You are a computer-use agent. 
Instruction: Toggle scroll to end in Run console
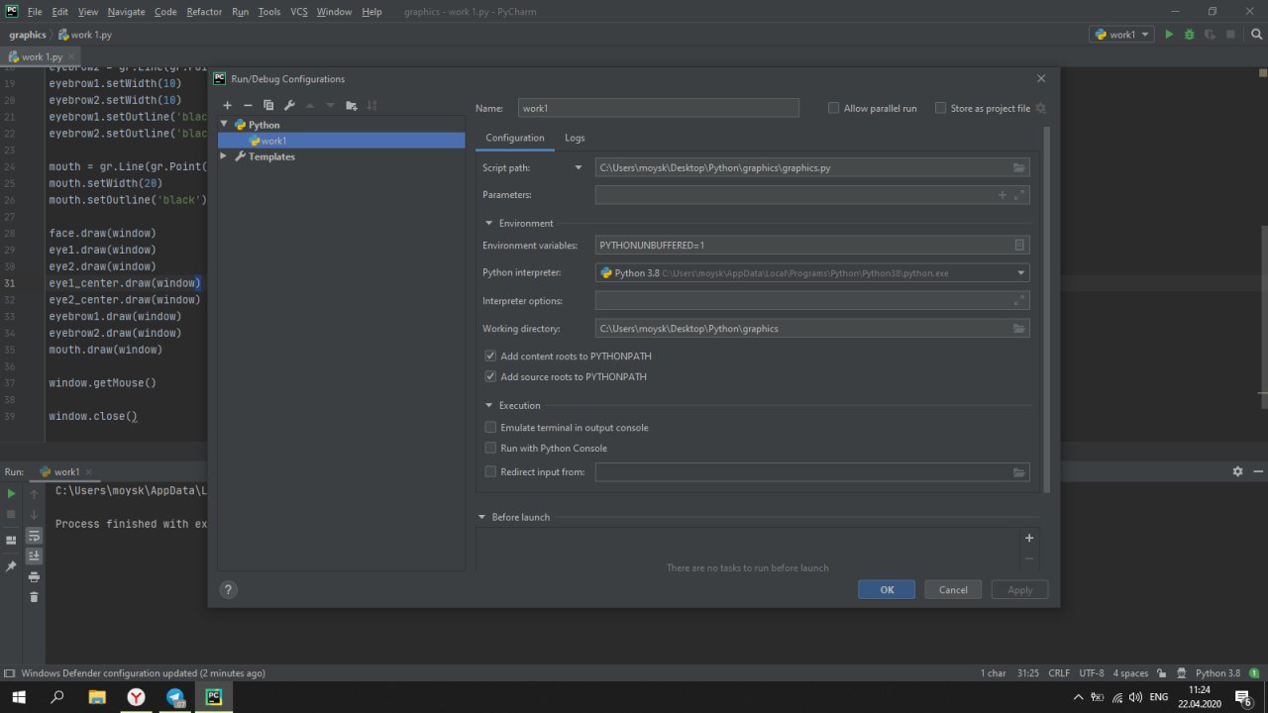(x=34, y=556)
